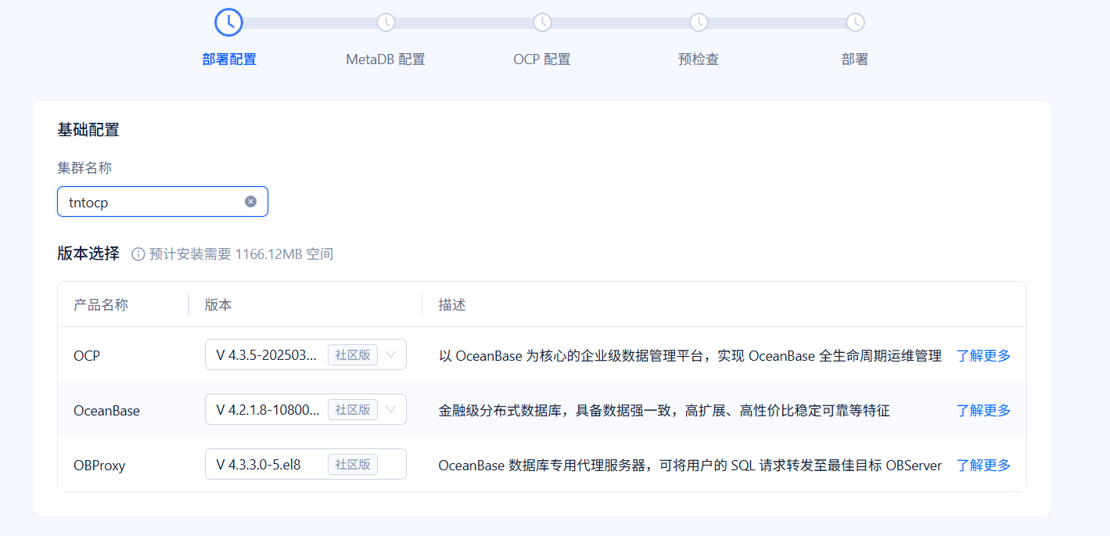Viewport: 1110px width, 536px height.
Task: Select the MetaDB 配置 step label
Action: 386,59
